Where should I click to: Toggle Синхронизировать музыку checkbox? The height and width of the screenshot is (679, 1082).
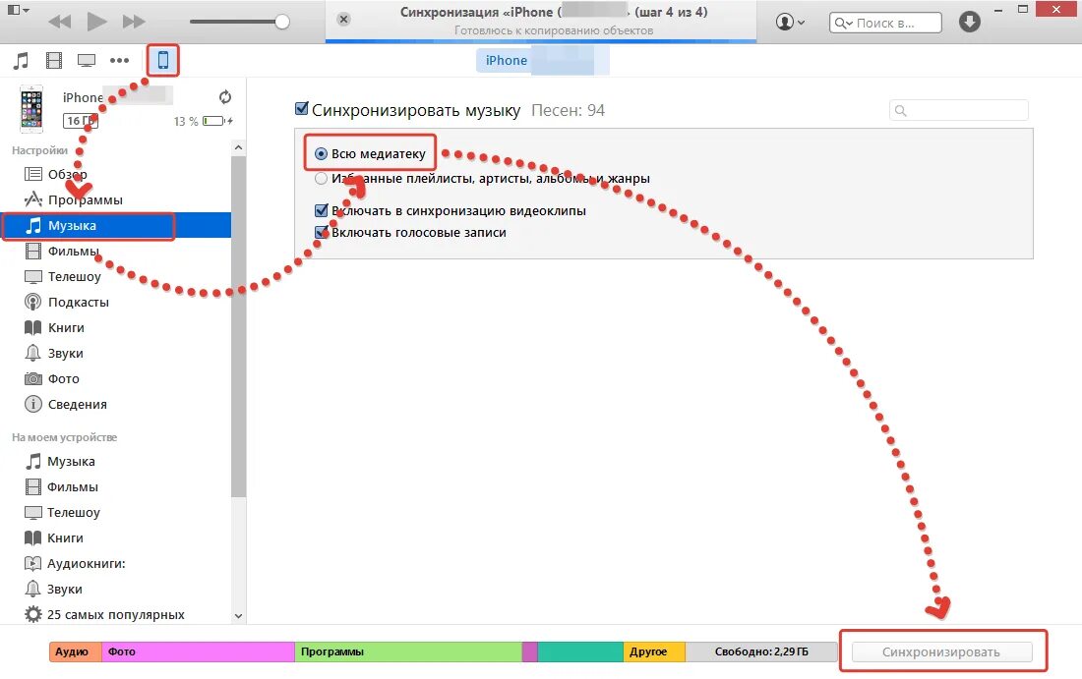point(302,108)
